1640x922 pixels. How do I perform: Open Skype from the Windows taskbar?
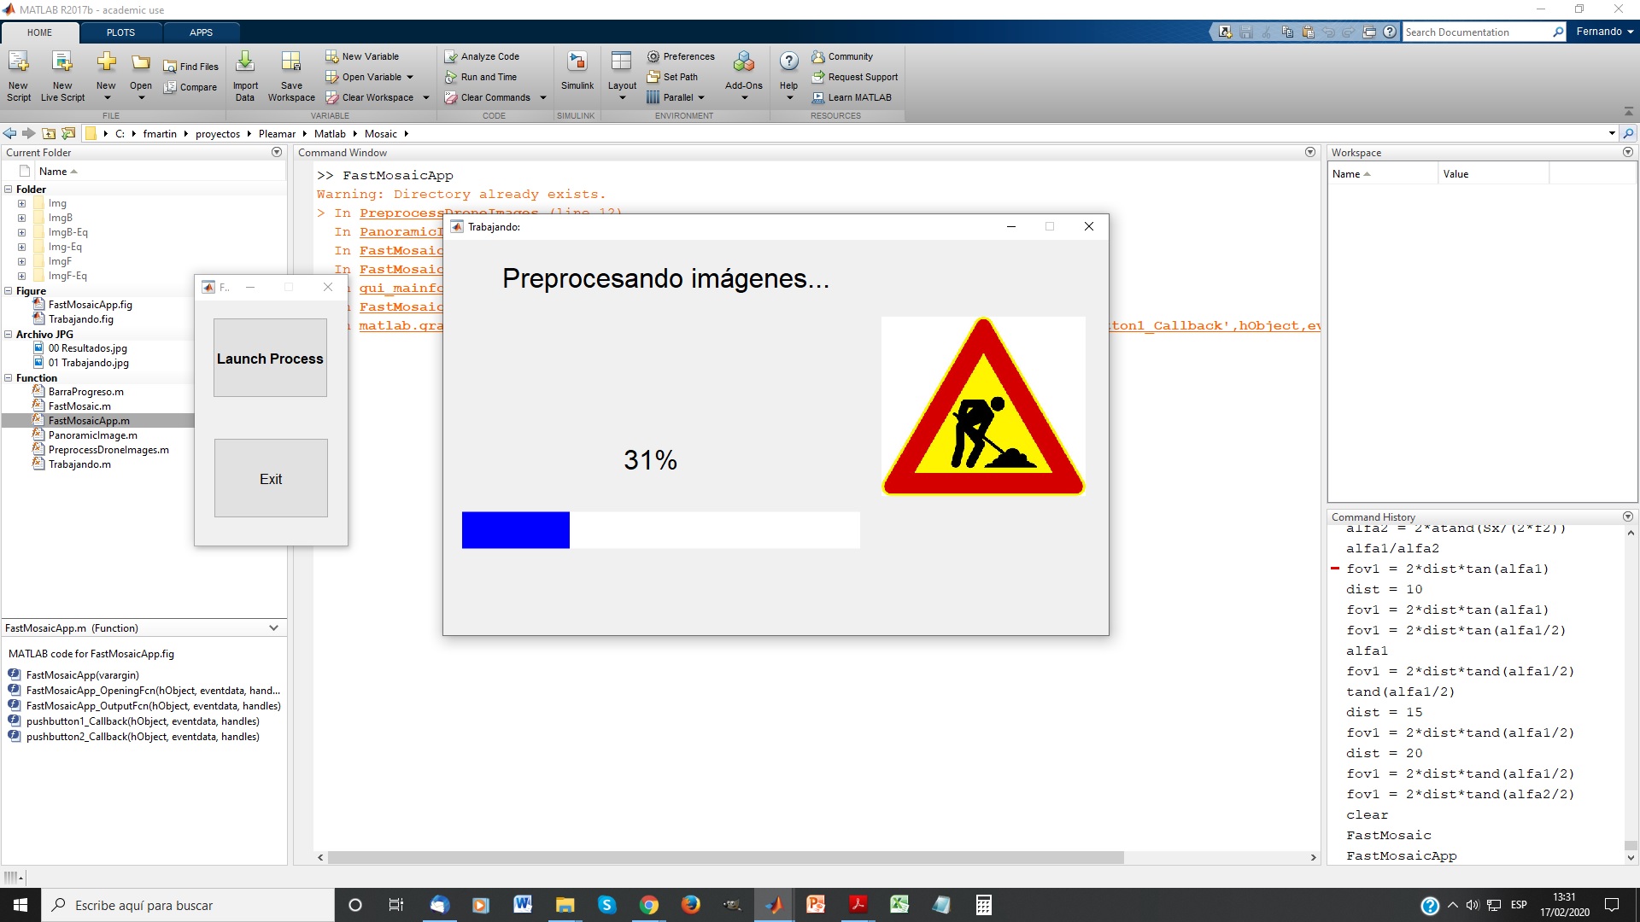(x=606, y=905)
